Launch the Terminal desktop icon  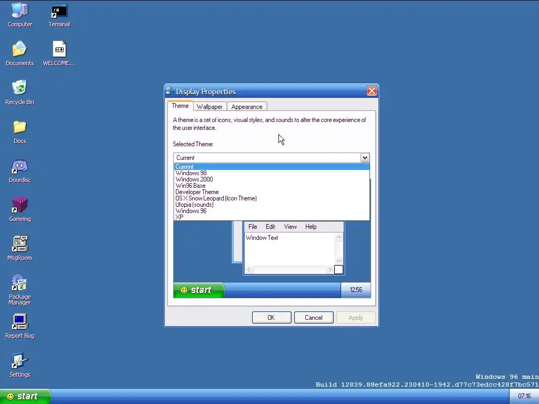pyautogui.click(x=59, y=15)
